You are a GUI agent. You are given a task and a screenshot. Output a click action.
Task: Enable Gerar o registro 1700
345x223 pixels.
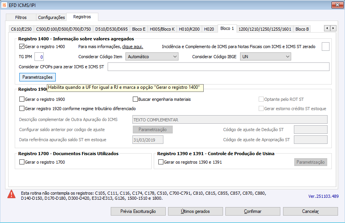tap(22, 162)
